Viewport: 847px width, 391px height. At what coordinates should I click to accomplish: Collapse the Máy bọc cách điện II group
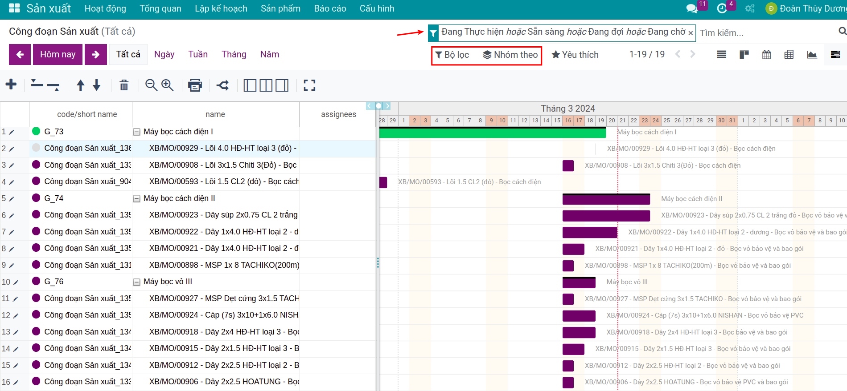137,199
